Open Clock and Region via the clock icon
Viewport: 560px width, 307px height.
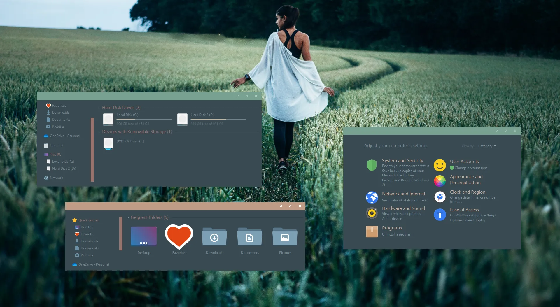(x=440, y=197)
